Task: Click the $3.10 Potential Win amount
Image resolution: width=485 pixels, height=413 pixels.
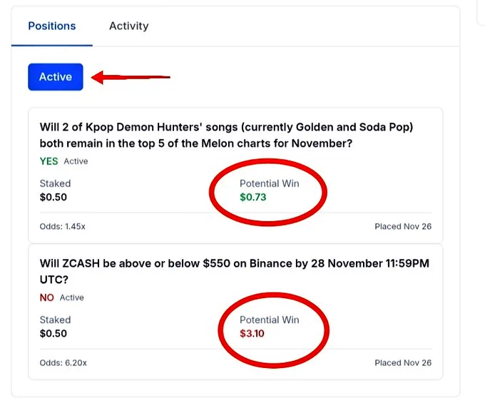Action: [252, 334]
